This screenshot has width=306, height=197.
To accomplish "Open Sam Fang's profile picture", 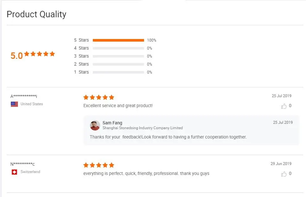I will click(95, 125).
